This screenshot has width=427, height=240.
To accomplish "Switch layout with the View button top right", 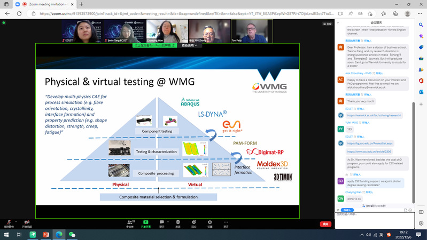I will point(327,24).
